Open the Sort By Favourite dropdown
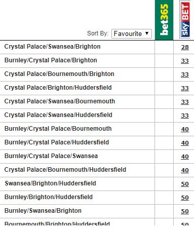 132,33
